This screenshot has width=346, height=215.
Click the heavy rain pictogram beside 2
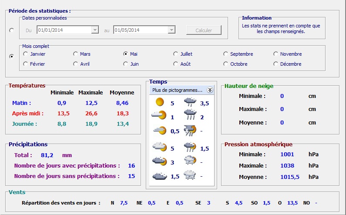(190, 114)
